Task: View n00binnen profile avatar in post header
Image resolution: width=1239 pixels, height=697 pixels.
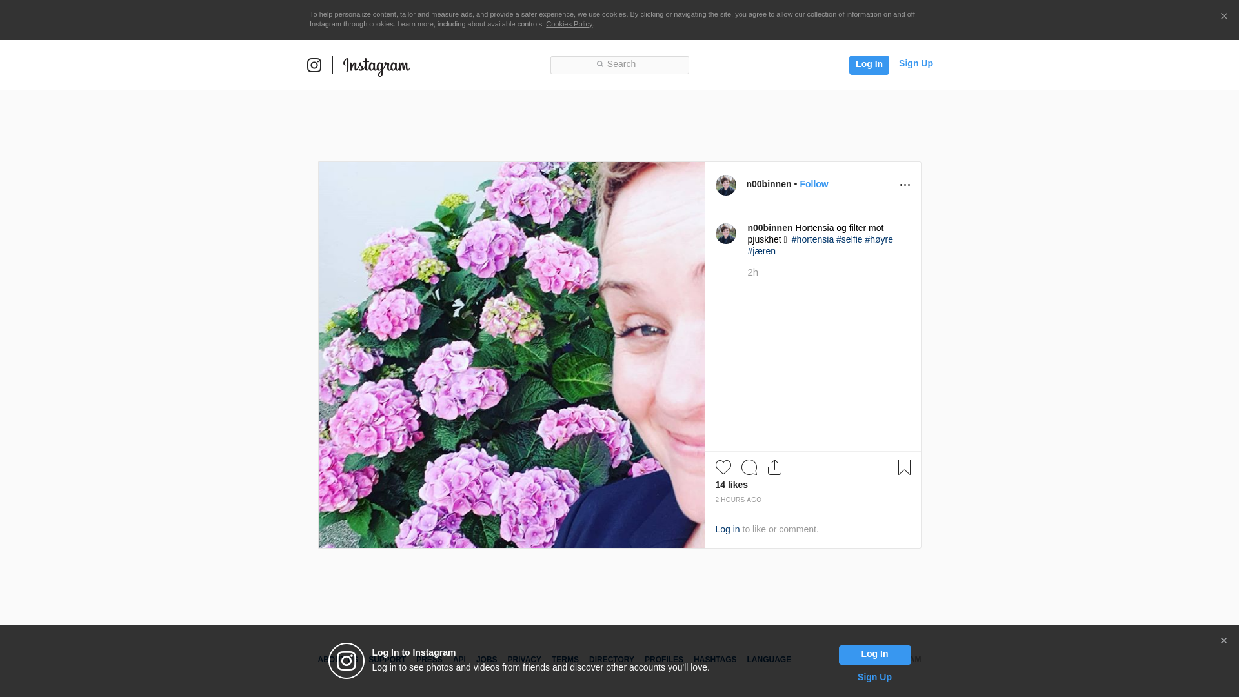Action: tap(726, 185)
